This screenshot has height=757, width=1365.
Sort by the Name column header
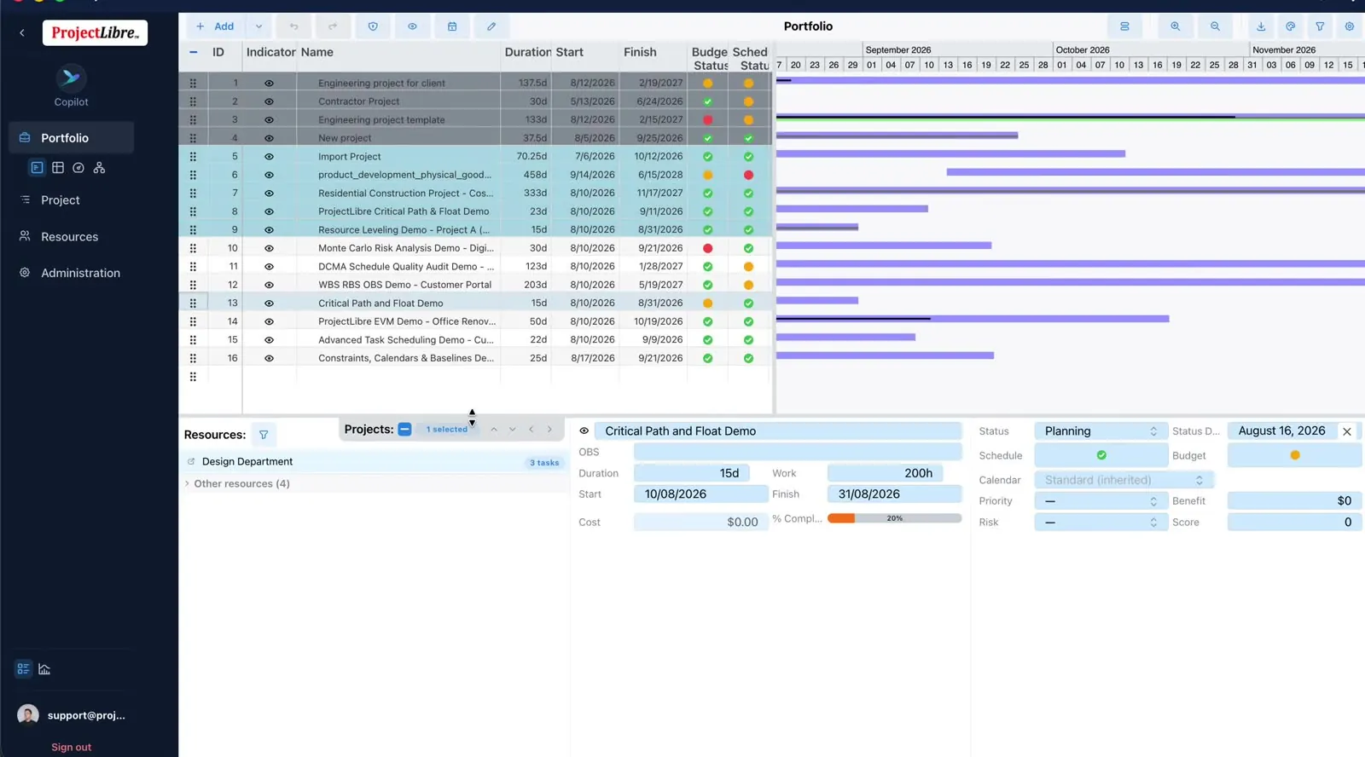coord(317,52)
